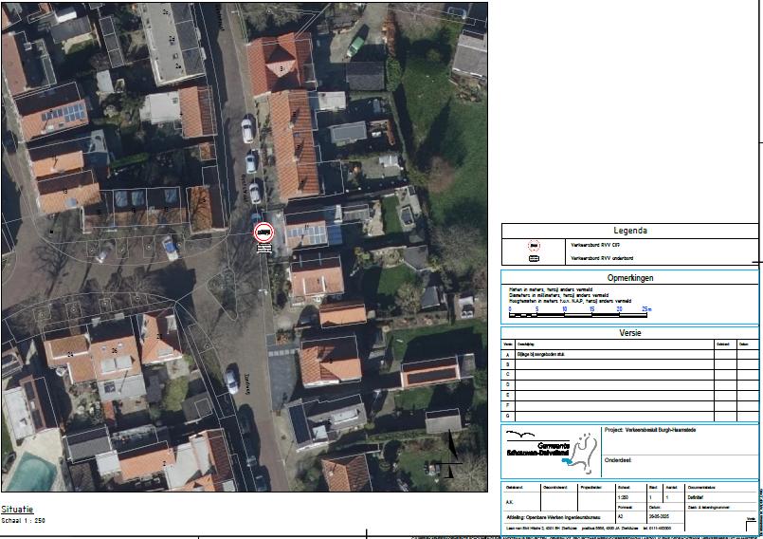763x539 pixels.
Task: Click the Schaal 1 : 250 label
Action: [24, 521]
